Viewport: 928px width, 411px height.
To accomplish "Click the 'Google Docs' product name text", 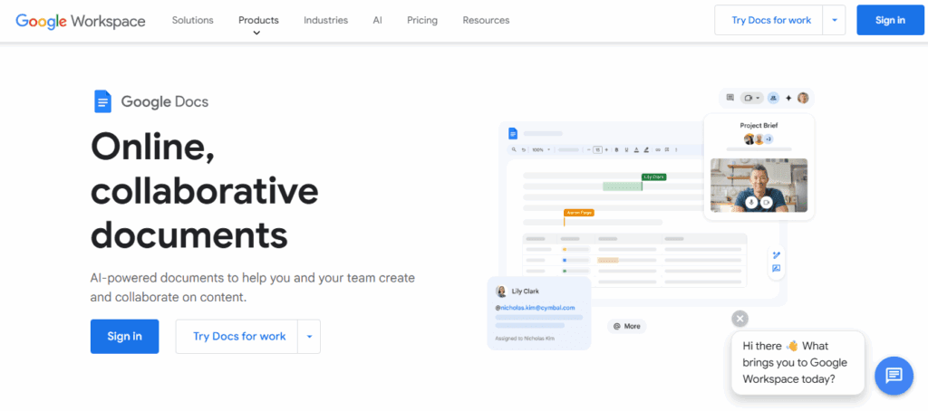I will click(165, 101).
